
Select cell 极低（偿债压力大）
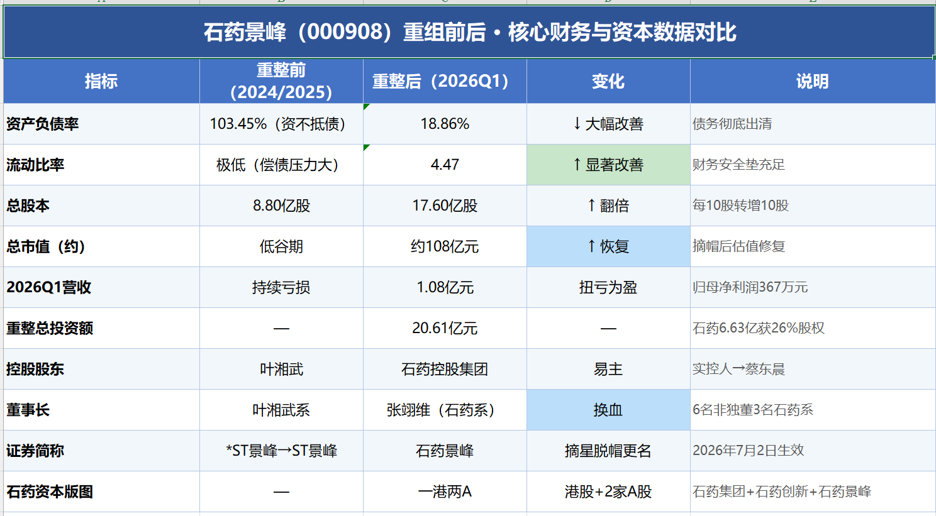[x=281, y=165]
